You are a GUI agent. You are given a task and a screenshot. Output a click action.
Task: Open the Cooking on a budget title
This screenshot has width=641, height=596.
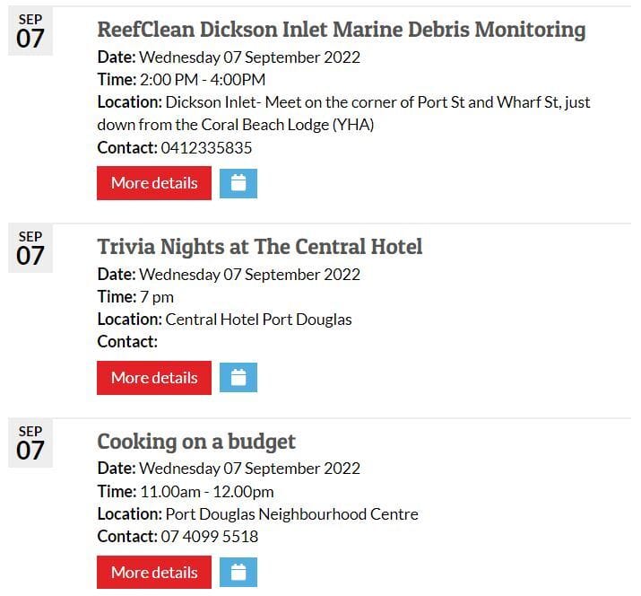point(196,442)
